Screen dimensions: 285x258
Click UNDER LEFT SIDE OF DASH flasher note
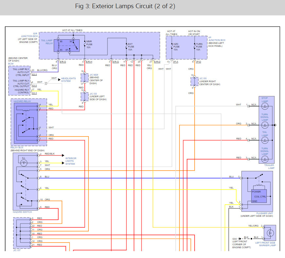(256, 216)
